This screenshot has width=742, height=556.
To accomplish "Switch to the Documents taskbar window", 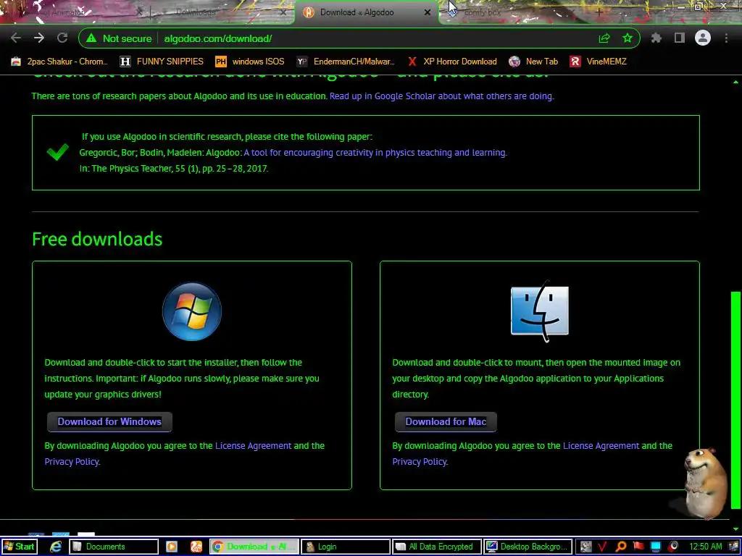I will click(114, 547).
